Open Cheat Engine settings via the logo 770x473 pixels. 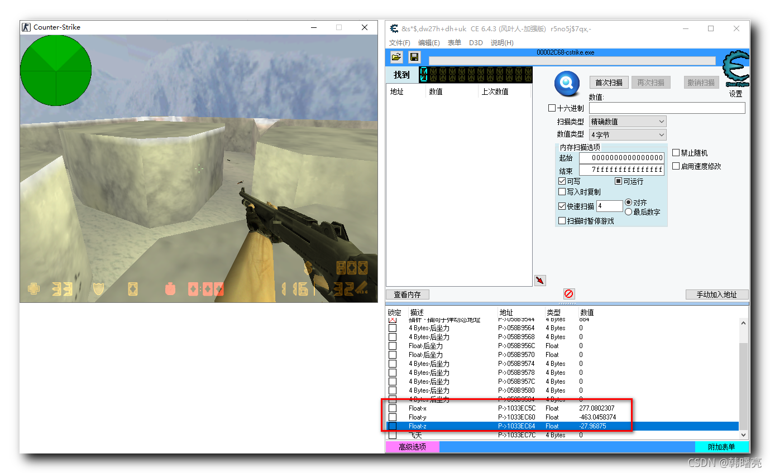735,69
